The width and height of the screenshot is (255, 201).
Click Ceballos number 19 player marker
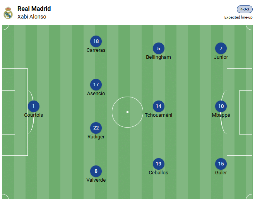[x=158, y=164]
